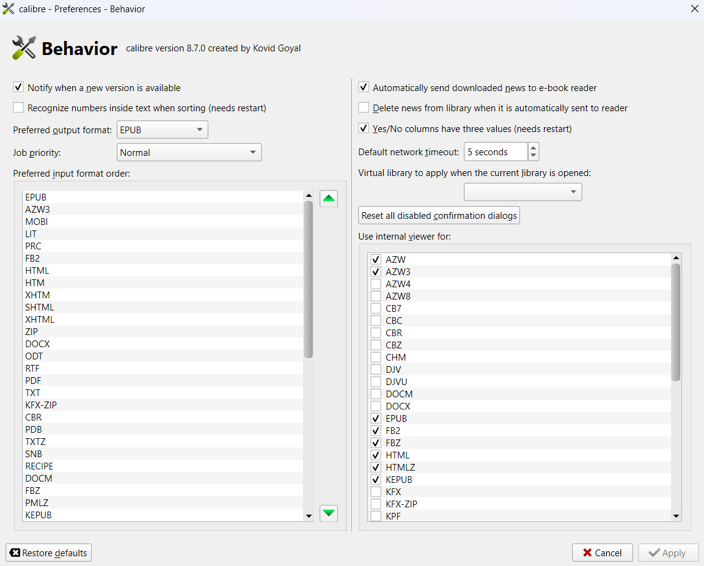This screenshot has height=566, width=704.
Task: Check DOCX for internal viewer
Action: (x=376, y=406)
